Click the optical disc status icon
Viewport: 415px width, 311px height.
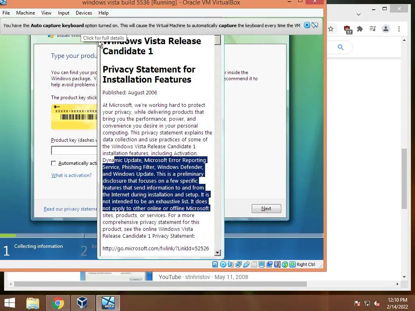click(x=223, y=264)
